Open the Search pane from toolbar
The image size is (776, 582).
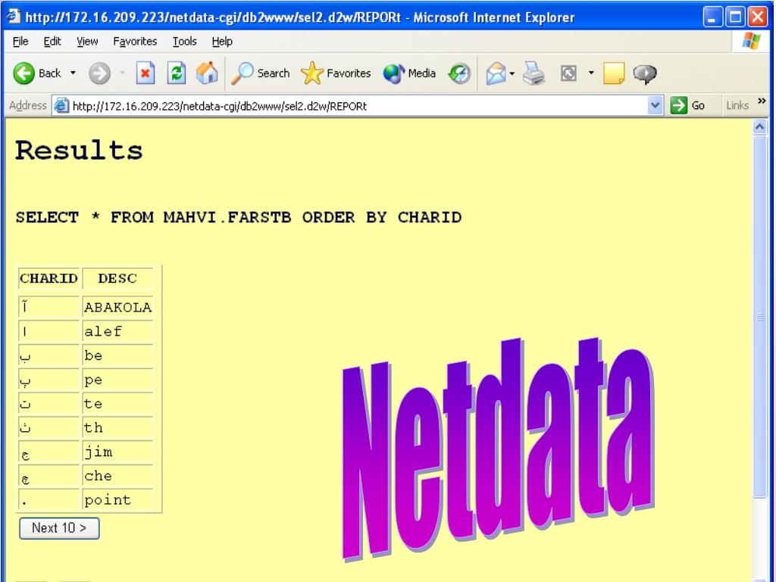261,74
